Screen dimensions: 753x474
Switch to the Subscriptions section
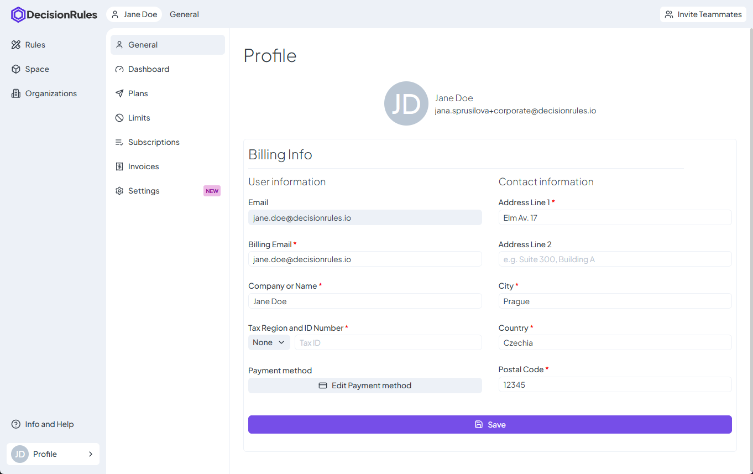tap(154, 142)
